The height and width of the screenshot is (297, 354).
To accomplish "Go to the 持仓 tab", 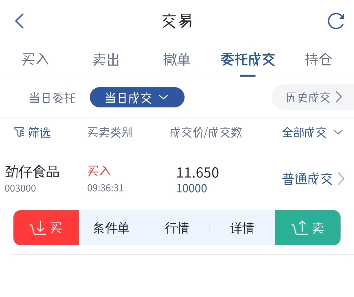I will point(318,60).
